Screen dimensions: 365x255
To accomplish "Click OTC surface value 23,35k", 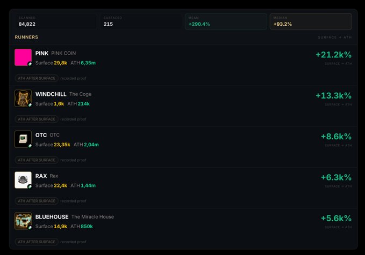I will tap(62, 145).
